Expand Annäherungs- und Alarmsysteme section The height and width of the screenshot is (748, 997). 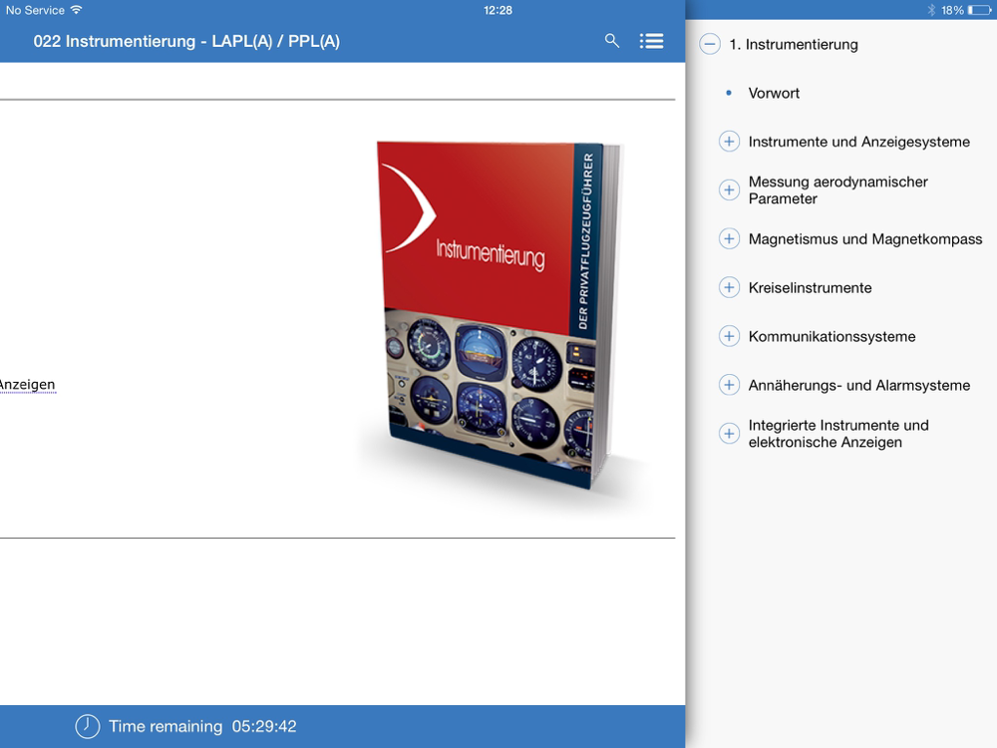tap(729, 385)
